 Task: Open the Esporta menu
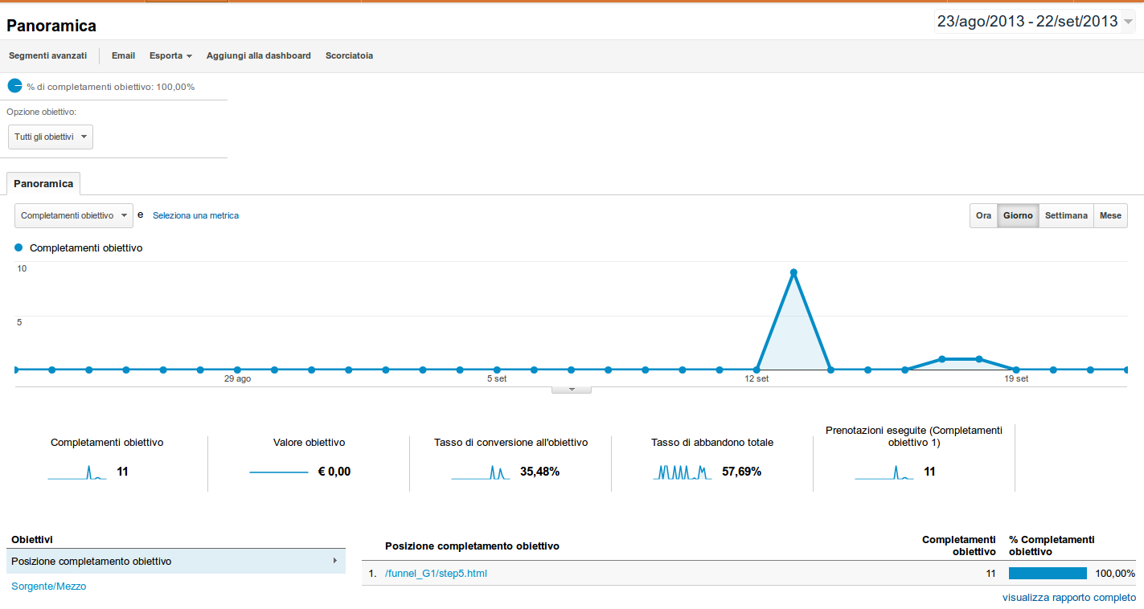point(170,56)
